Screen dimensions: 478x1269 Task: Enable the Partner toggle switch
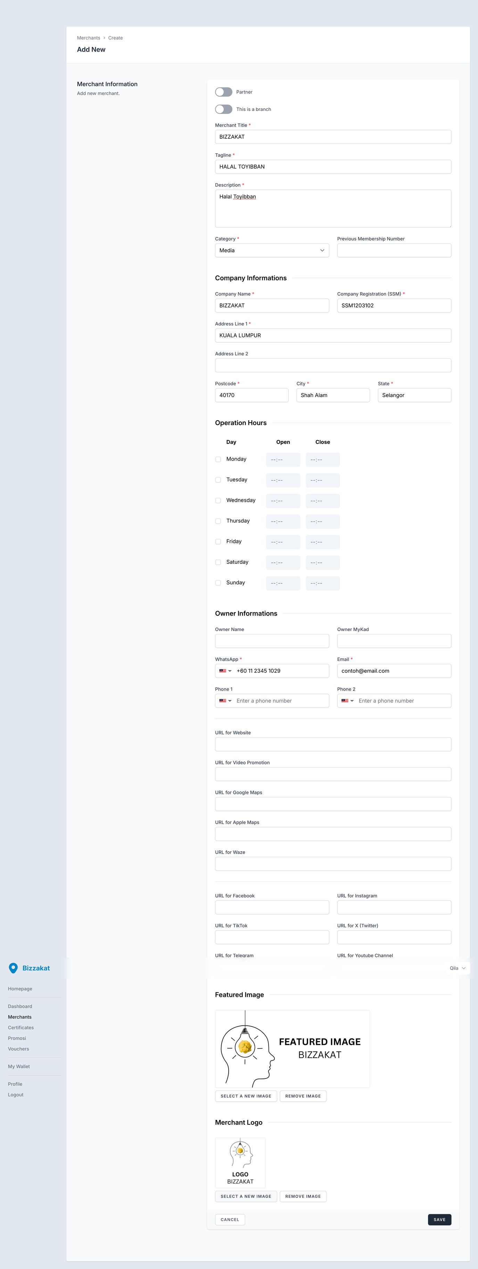coord(223,92)
